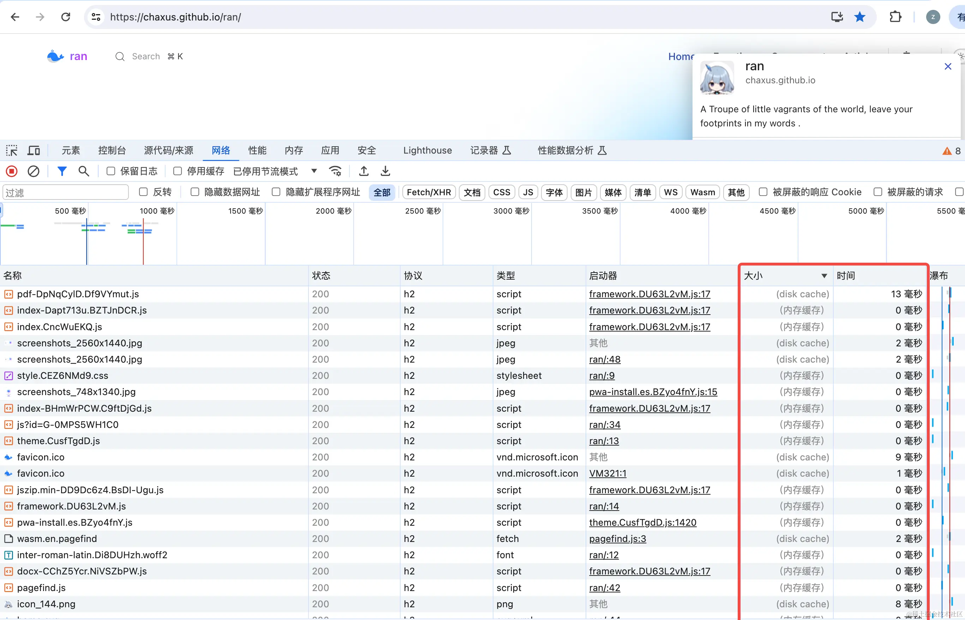
Task: Toggle the device toolbar icon
Action: coord(34,150)
